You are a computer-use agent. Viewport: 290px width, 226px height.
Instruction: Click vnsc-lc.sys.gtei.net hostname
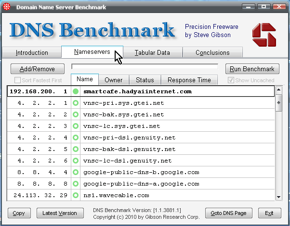click(122, 126)
